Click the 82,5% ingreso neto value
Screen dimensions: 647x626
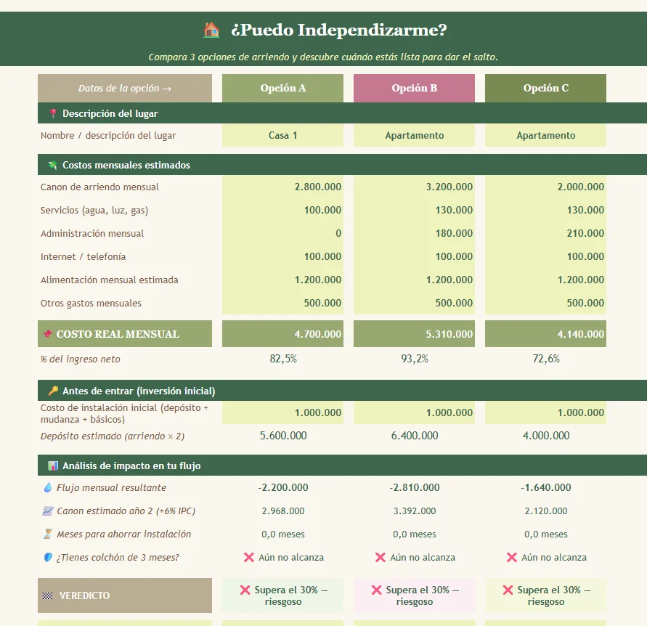click(x=283, y=359)
